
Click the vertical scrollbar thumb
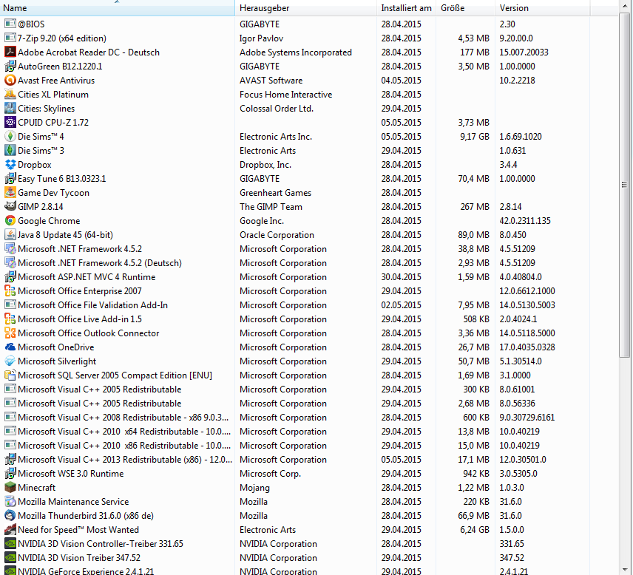pyautogui.click(x=625, y=185)
